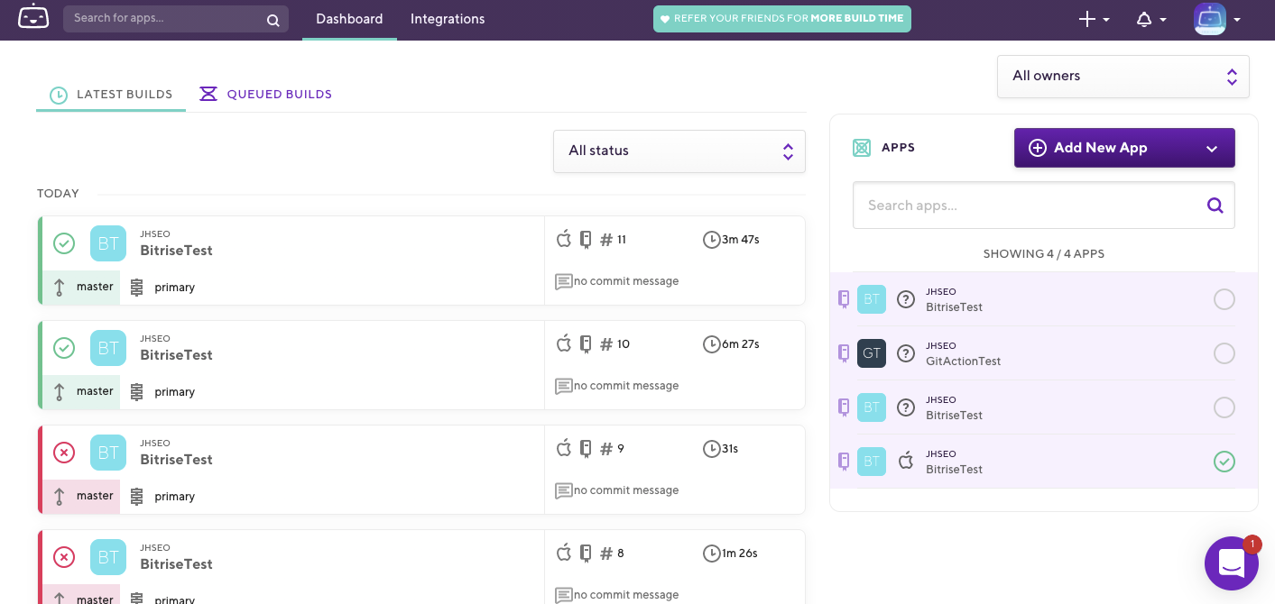Switch to the Integrations tab

coord(448,19)
